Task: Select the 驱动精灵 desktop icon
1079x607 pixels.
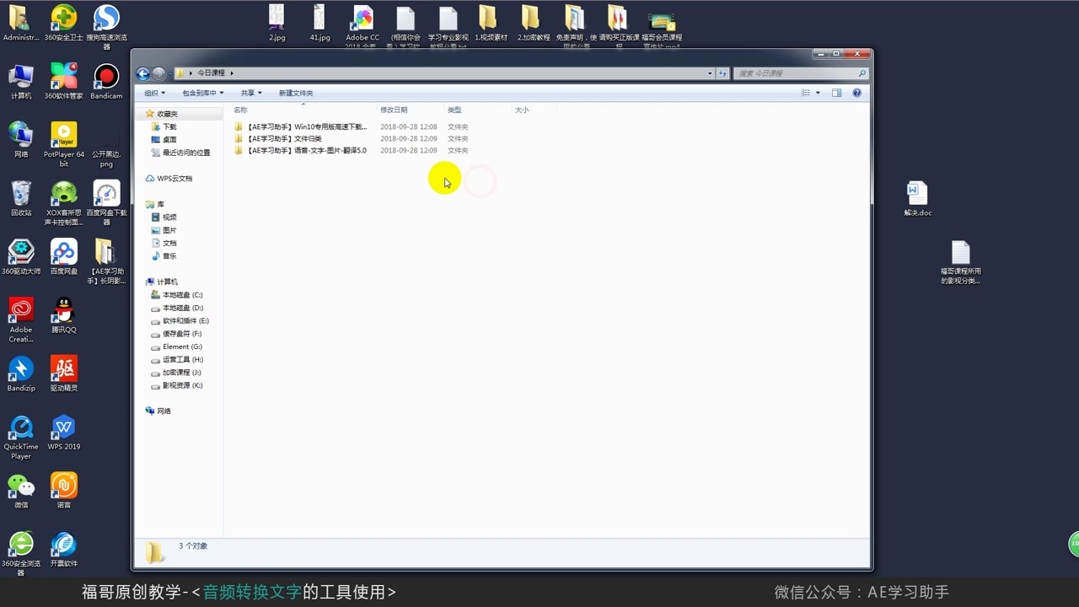Action: coord(63,373)
